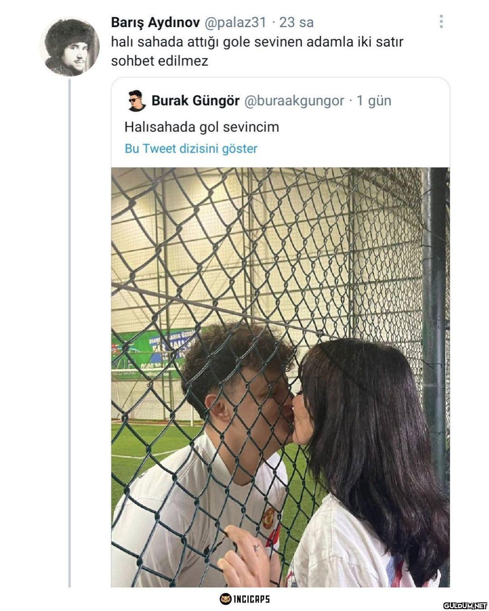Click the Burak Güngör display name
Screen dimensions: 489x611
(195, 101)
